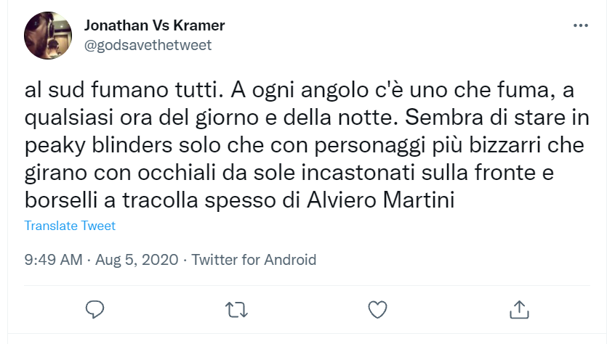Screen dimensions: 607x344
Task: Click the 9:49 AM timestamp
Action: click(53, 259)
